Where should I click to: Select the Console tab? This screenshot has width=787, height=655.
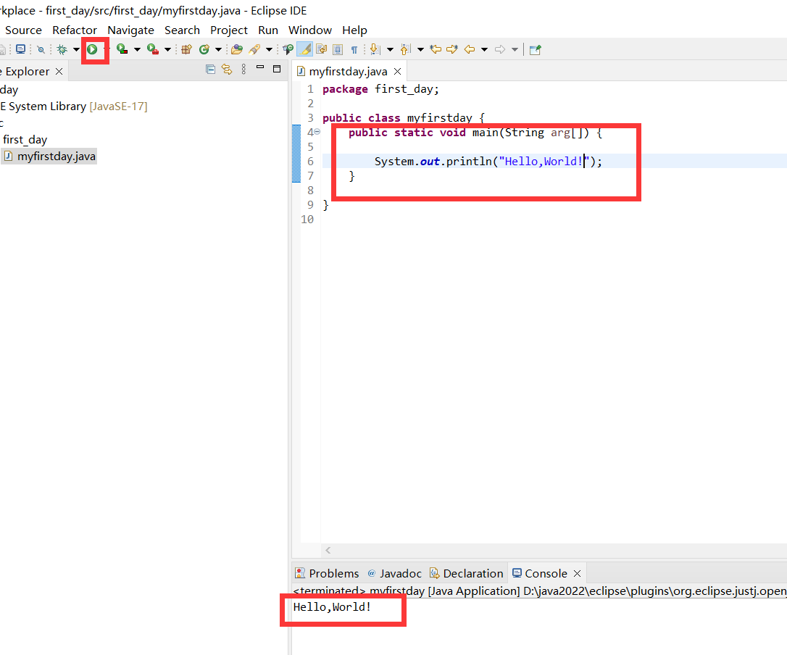(540, 573)
